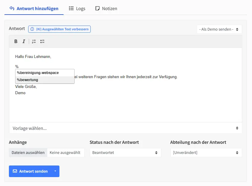
Task: Click the typed % character in editor
Action: click(17, 67)
